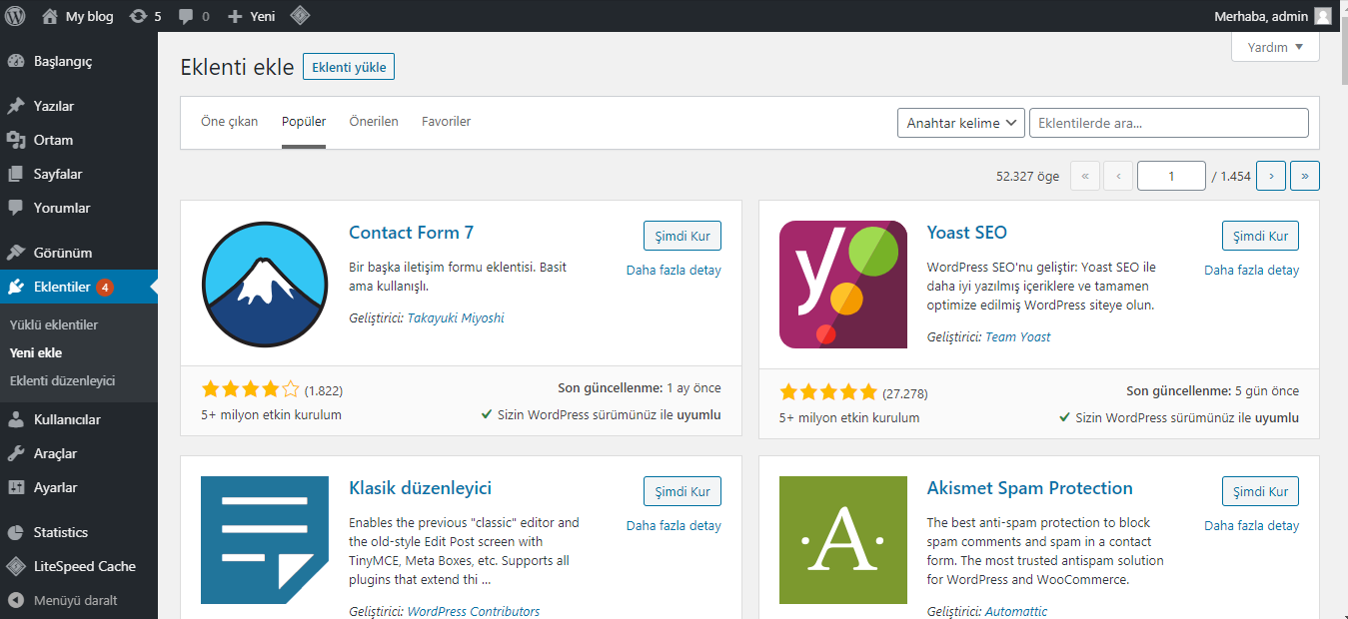Open the Favoriler tab
1348x619 pixels.
(x=446, y=122)
